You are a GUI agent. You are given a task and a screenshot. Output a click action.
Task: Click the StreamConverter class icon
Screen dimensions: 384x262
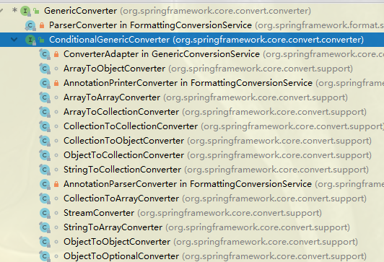(x=45, y=213)
